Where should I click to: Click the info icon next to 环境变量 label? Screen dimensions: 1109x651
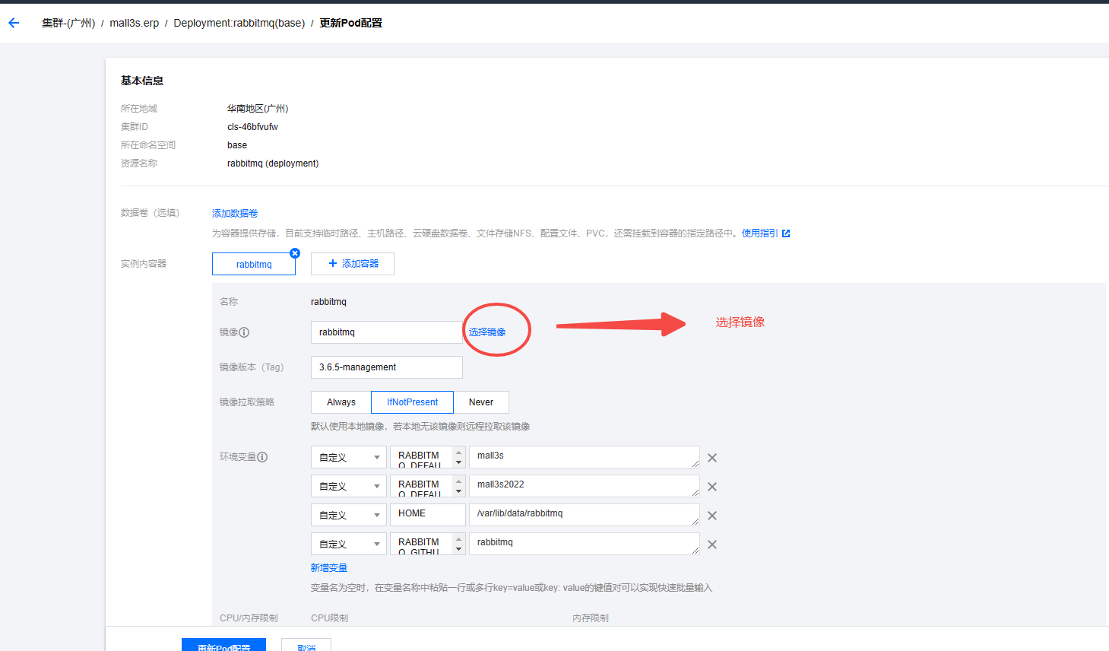click(262, 457)
